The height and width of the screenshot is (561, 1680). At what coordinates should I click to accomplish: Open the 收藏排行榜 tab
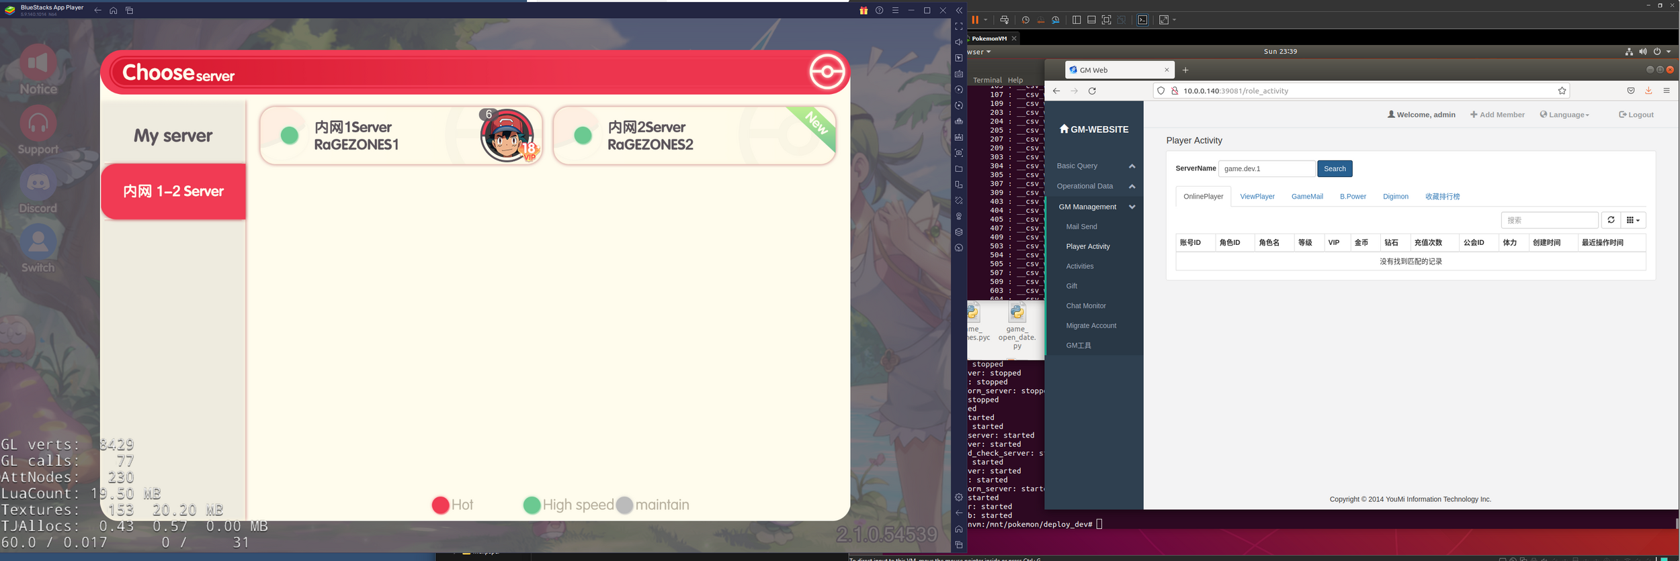click(x=1443, y=197)
